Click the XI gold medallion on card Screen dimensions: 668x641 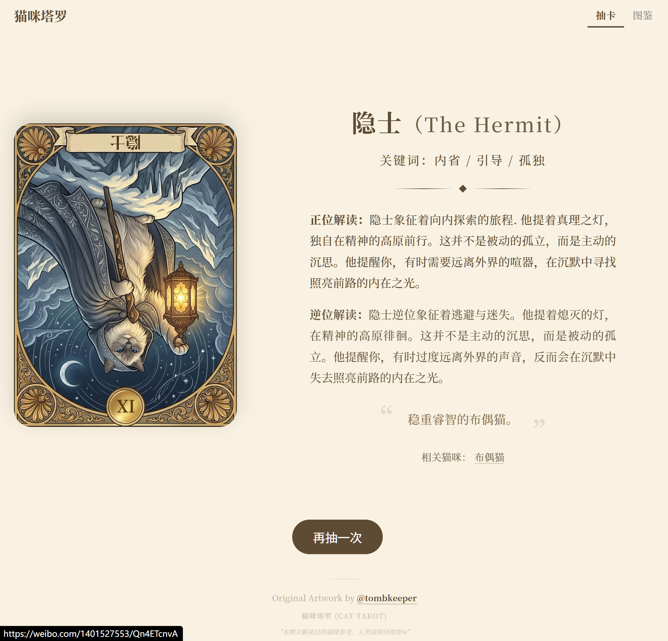pyautogui.click(x=125, y=406)
